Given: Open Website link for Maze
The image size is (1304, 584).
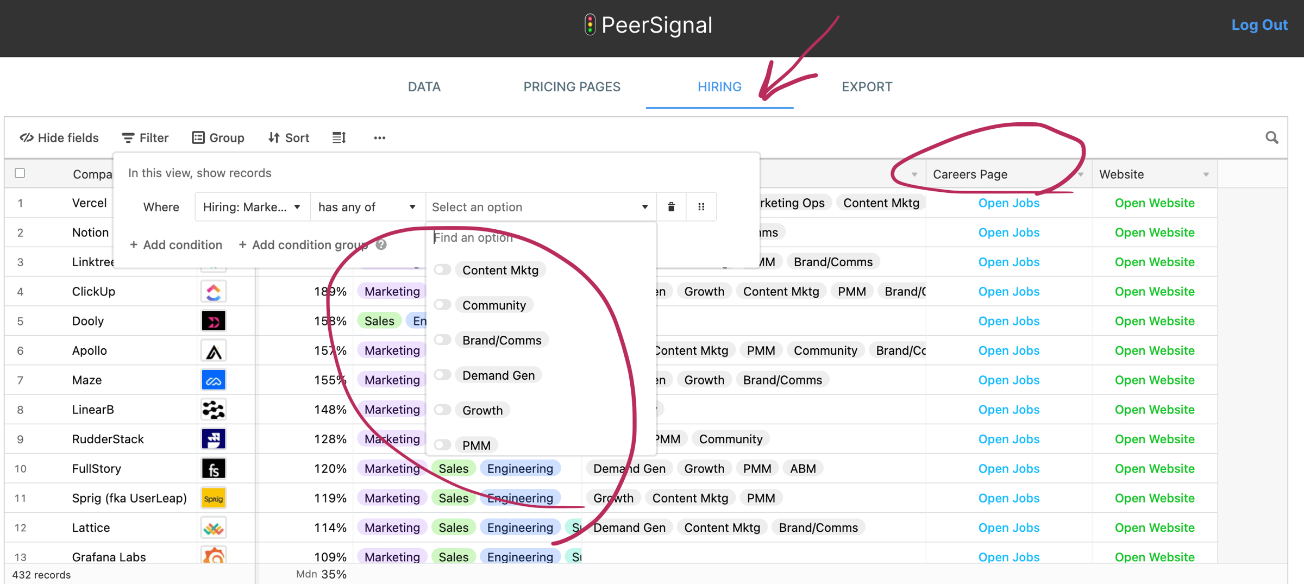Looking at the screenshot, I should (x=1155, y=380).
